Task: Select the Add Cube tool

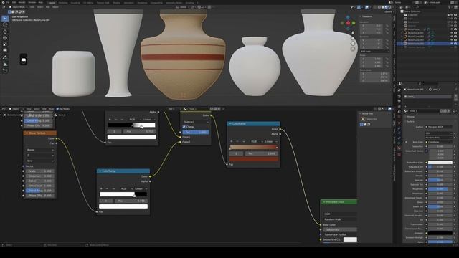Action: click(5, 70)
